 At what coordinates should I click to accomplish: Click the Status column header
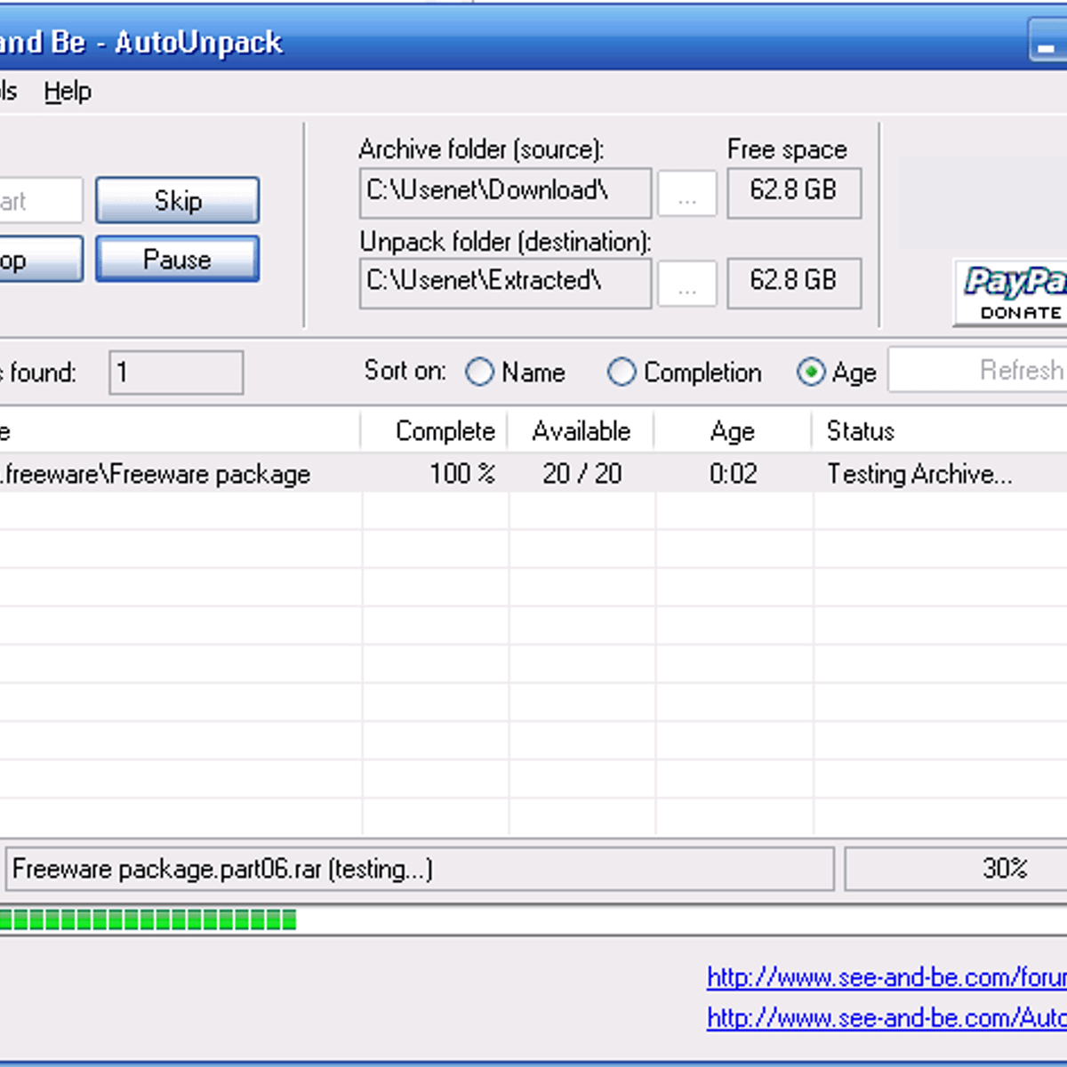pos(860,431)
